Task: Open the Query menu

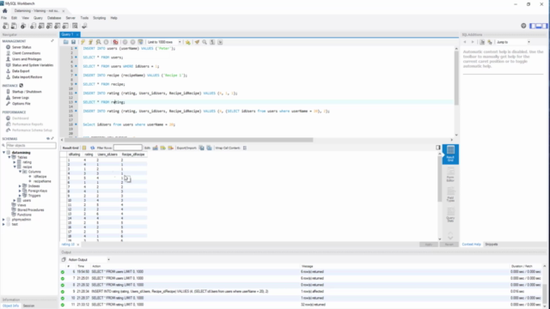Action: pos(38,18)
